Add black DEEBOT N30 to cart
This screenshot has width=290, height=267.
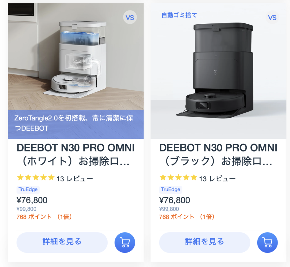267,242
